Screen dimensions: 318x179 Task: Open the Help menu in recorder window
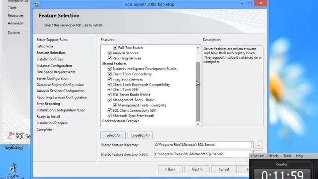(299, 156)
